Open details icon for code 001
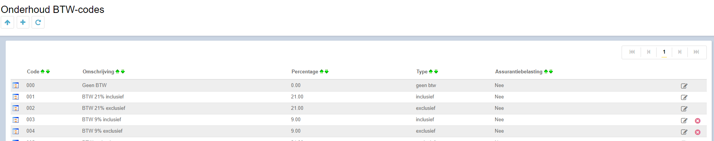 click(16, 97)
